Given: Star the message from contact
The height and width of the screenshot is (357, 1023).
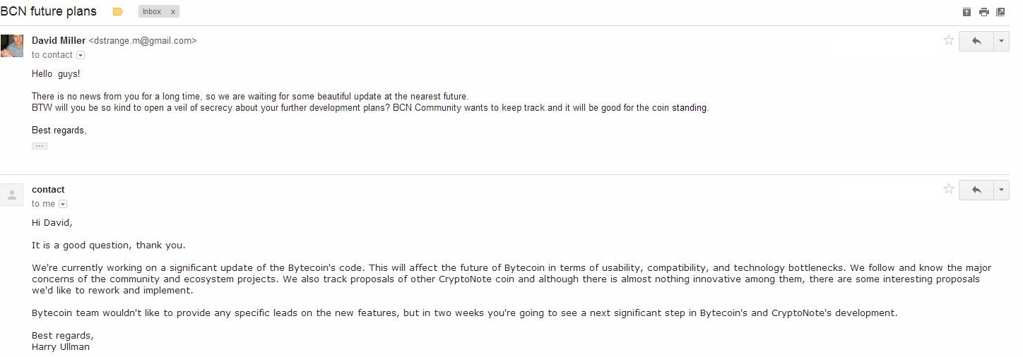Looking at the screenshot, I should 949,189.
